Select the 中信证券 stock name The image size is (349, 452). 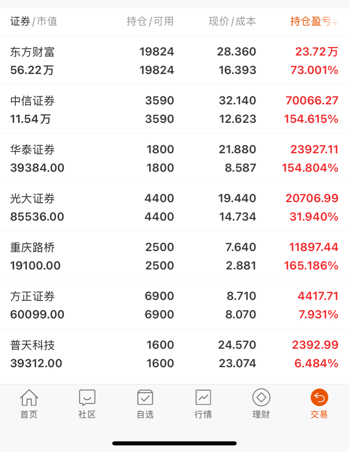tap(33, 101)
